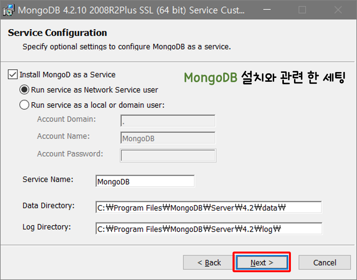
Task: Cancel the MongoDB installation
Action: click(324, 262)
